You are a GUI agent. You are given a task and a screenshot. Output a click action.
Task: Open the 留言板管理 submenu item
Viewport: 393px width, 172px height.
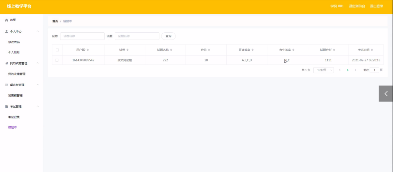pos(15,96)
